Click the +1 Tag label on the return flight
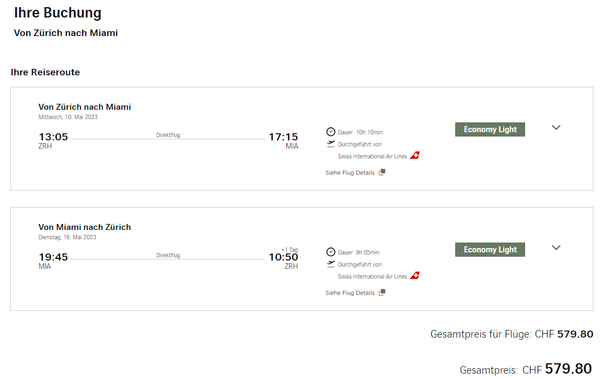 tap(290, 250)
